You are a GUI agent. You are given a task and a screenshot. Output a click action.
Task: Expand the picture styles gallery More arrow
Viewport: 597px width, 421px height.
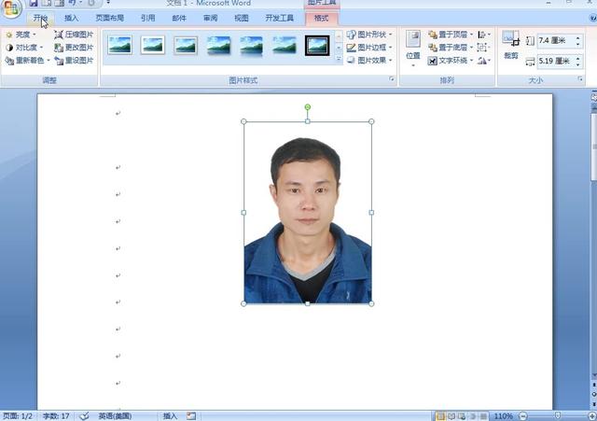point(339,59)
